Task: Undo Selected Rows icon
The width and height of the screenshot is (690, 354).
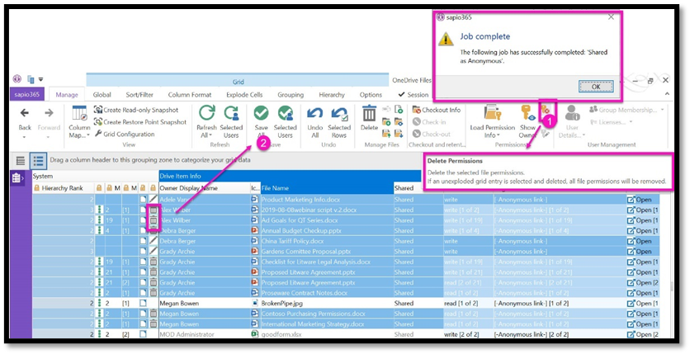Action: 339,113
